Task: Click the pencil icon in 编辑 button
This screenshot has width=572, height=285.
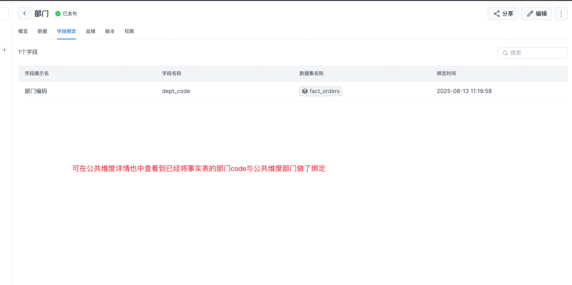Action: pos(530,14)
